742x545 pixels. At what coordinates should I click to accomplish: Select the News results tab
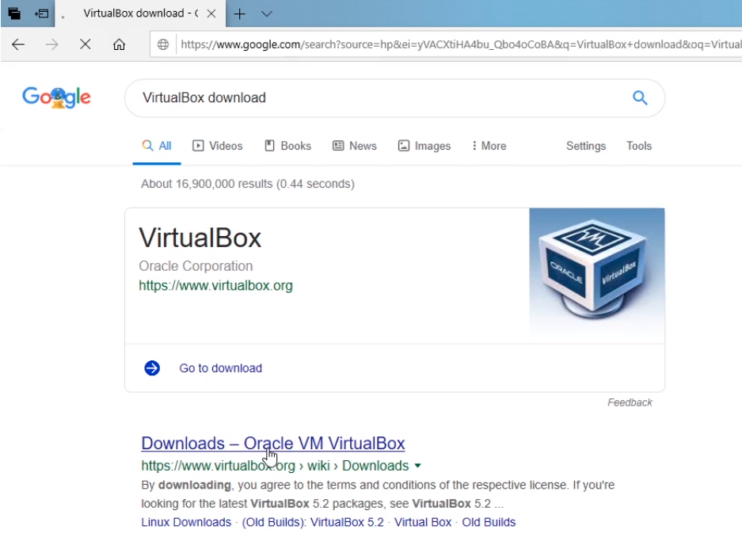[355, 146]
